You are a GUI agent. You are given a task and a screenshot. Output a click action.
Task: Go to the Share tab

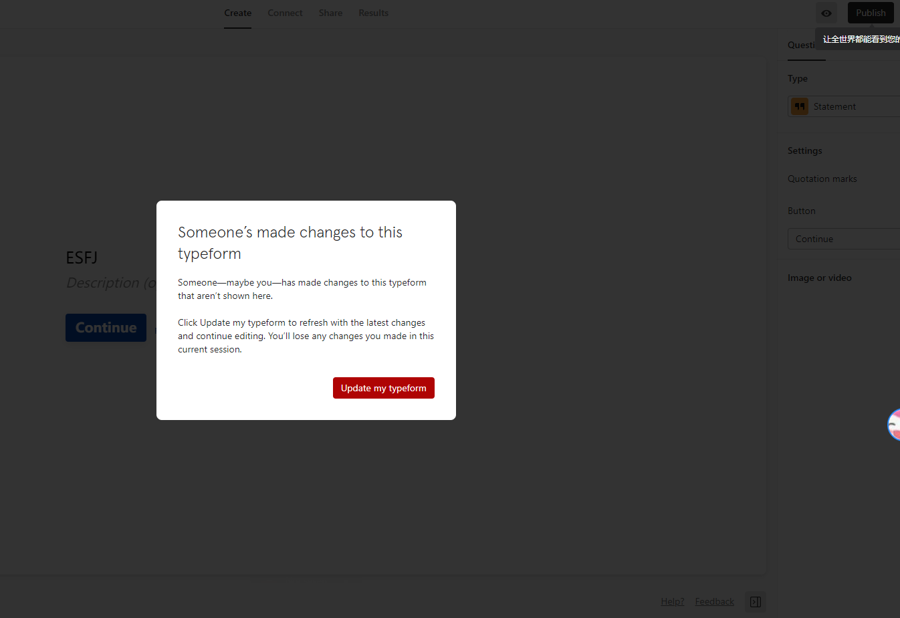[x=330, y=13]
